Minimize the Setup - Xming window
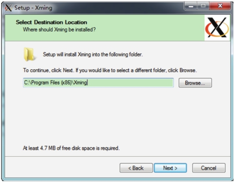This screenshot has height=182, width=235. point(191,6)
